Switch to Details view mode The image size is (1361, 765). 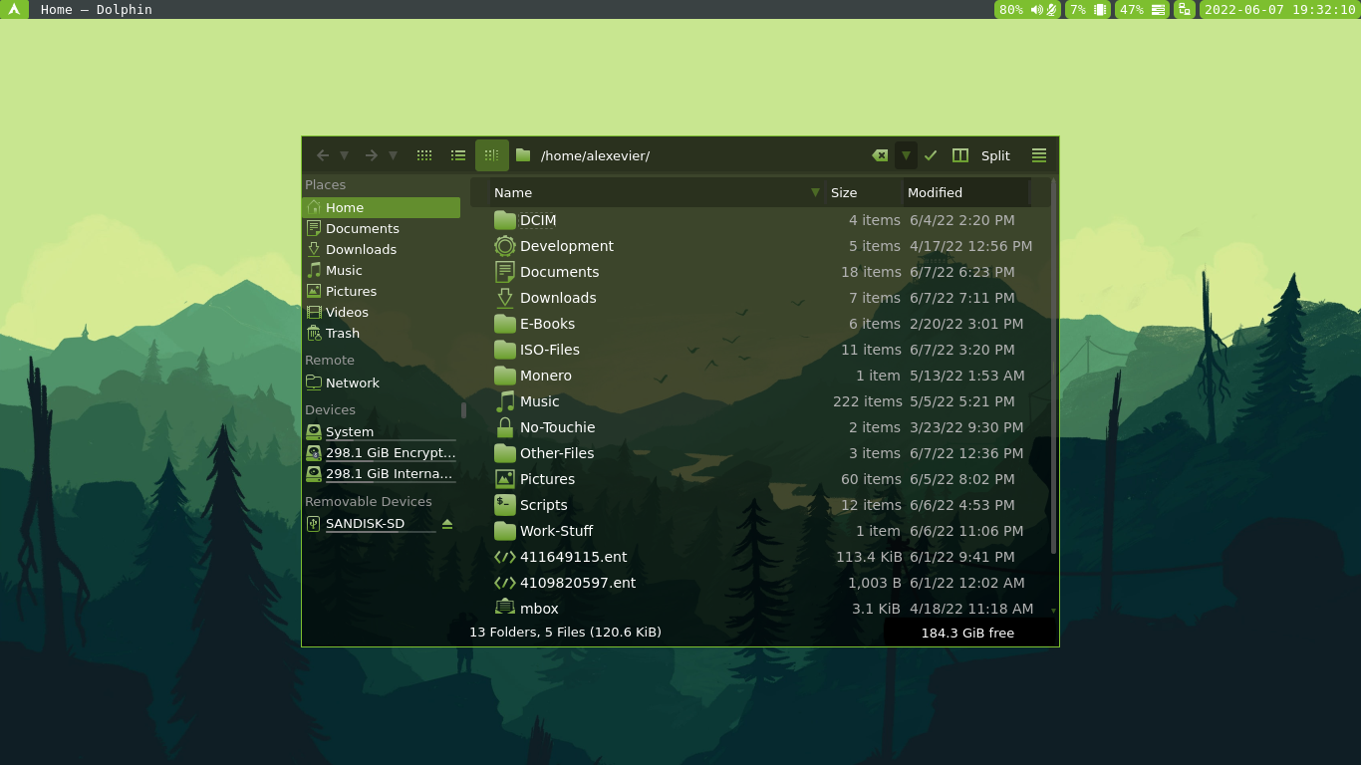492,155
